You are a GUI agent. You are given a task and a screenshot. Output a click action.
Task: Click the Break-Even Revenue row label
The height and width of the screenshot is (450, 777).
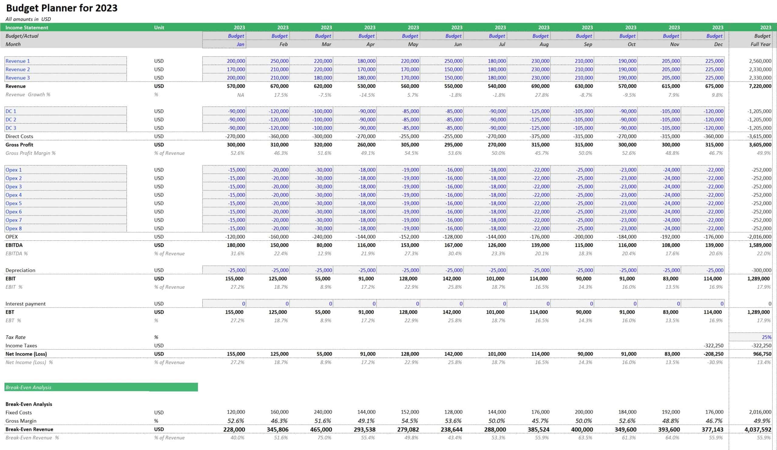(29, 429)
